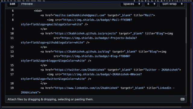Click the Markdown supported icon

coord(182,99)
